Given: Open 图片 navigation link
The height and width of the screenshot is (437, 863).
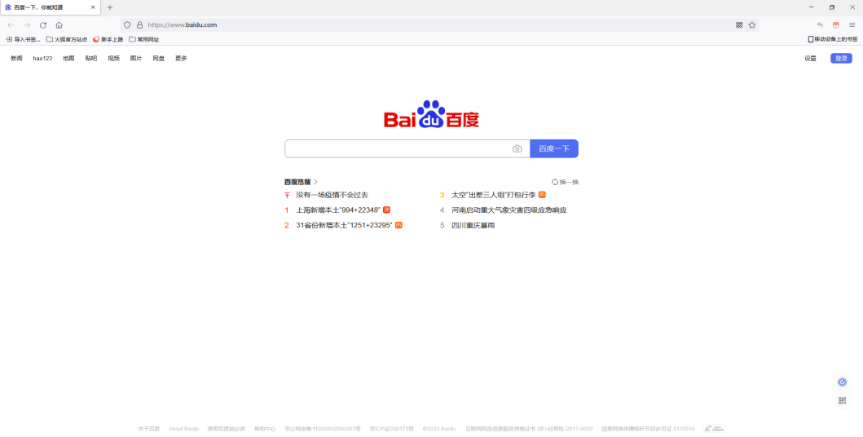Looking at the screenshot, I should point(136,59).
